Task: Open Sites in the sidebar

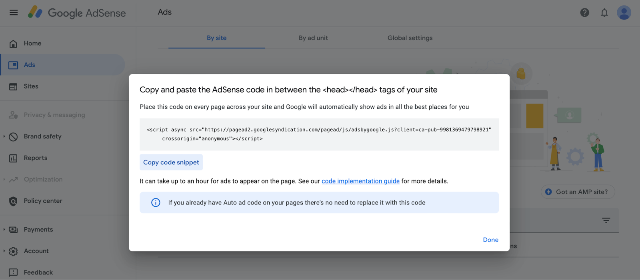Action: click(31, 86)
